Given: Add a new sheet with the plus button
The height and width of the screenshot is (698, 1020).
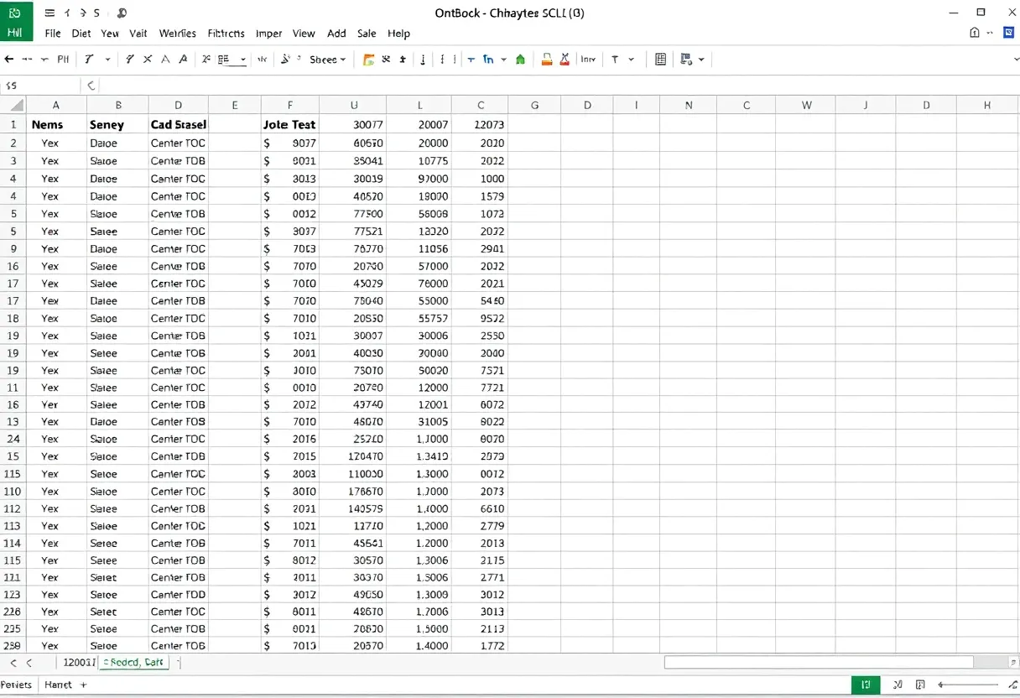Looking at the screenshot, I should 82,685.
